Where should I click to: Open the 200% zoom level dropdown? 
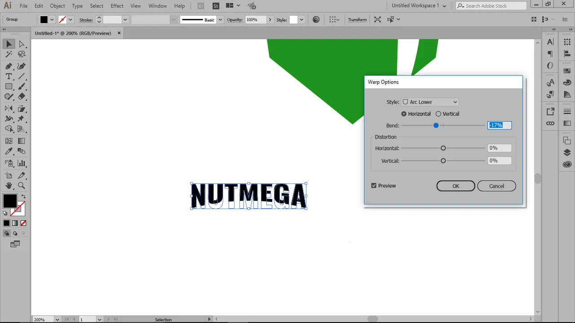tap(57, 319)
